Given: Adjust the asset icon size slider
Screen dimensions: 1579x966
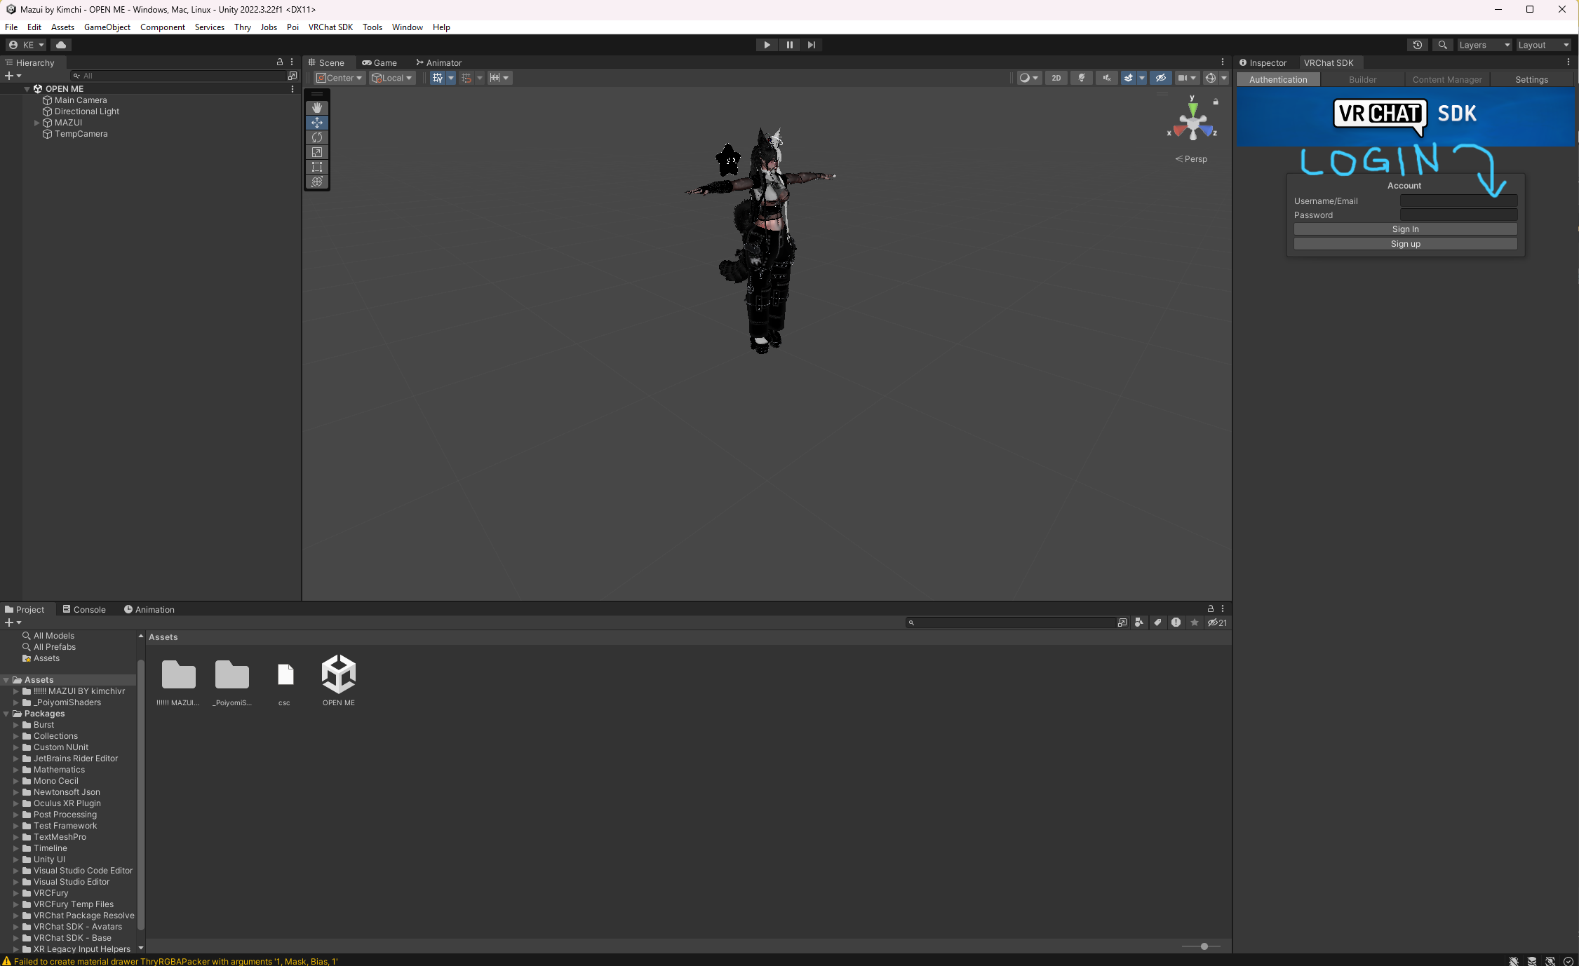Looking at the screenshot, I should 1204,946.
